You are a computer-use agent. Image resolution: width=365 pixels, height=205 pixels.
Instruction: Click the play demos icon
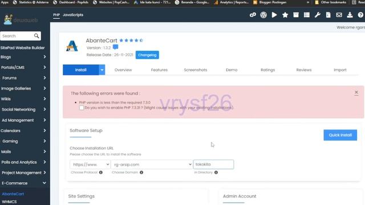(x=274, y=15)
